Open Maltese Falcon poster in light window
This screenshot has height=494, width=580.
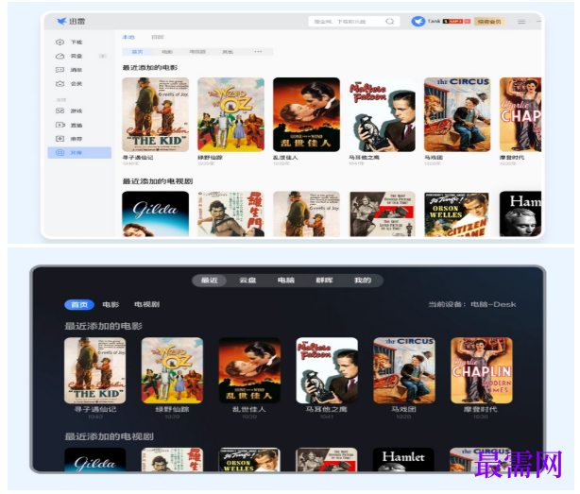point(382,114)
